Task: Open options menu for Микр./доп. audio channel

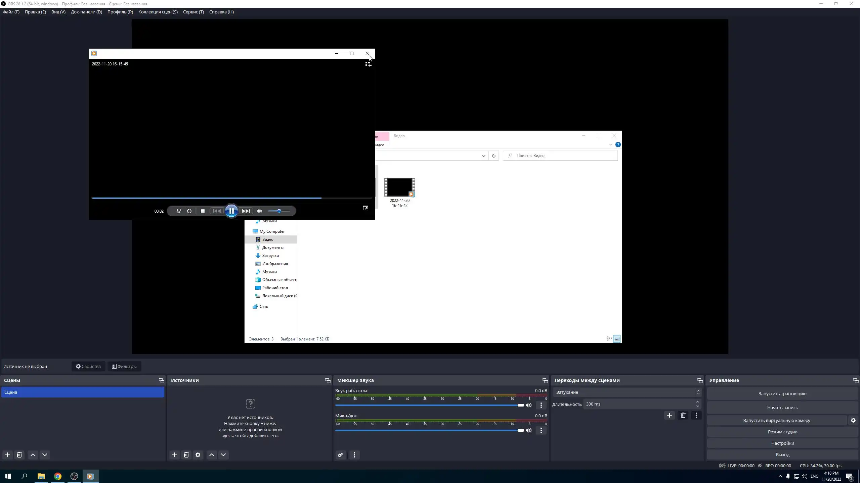Action: coord(541,430)
